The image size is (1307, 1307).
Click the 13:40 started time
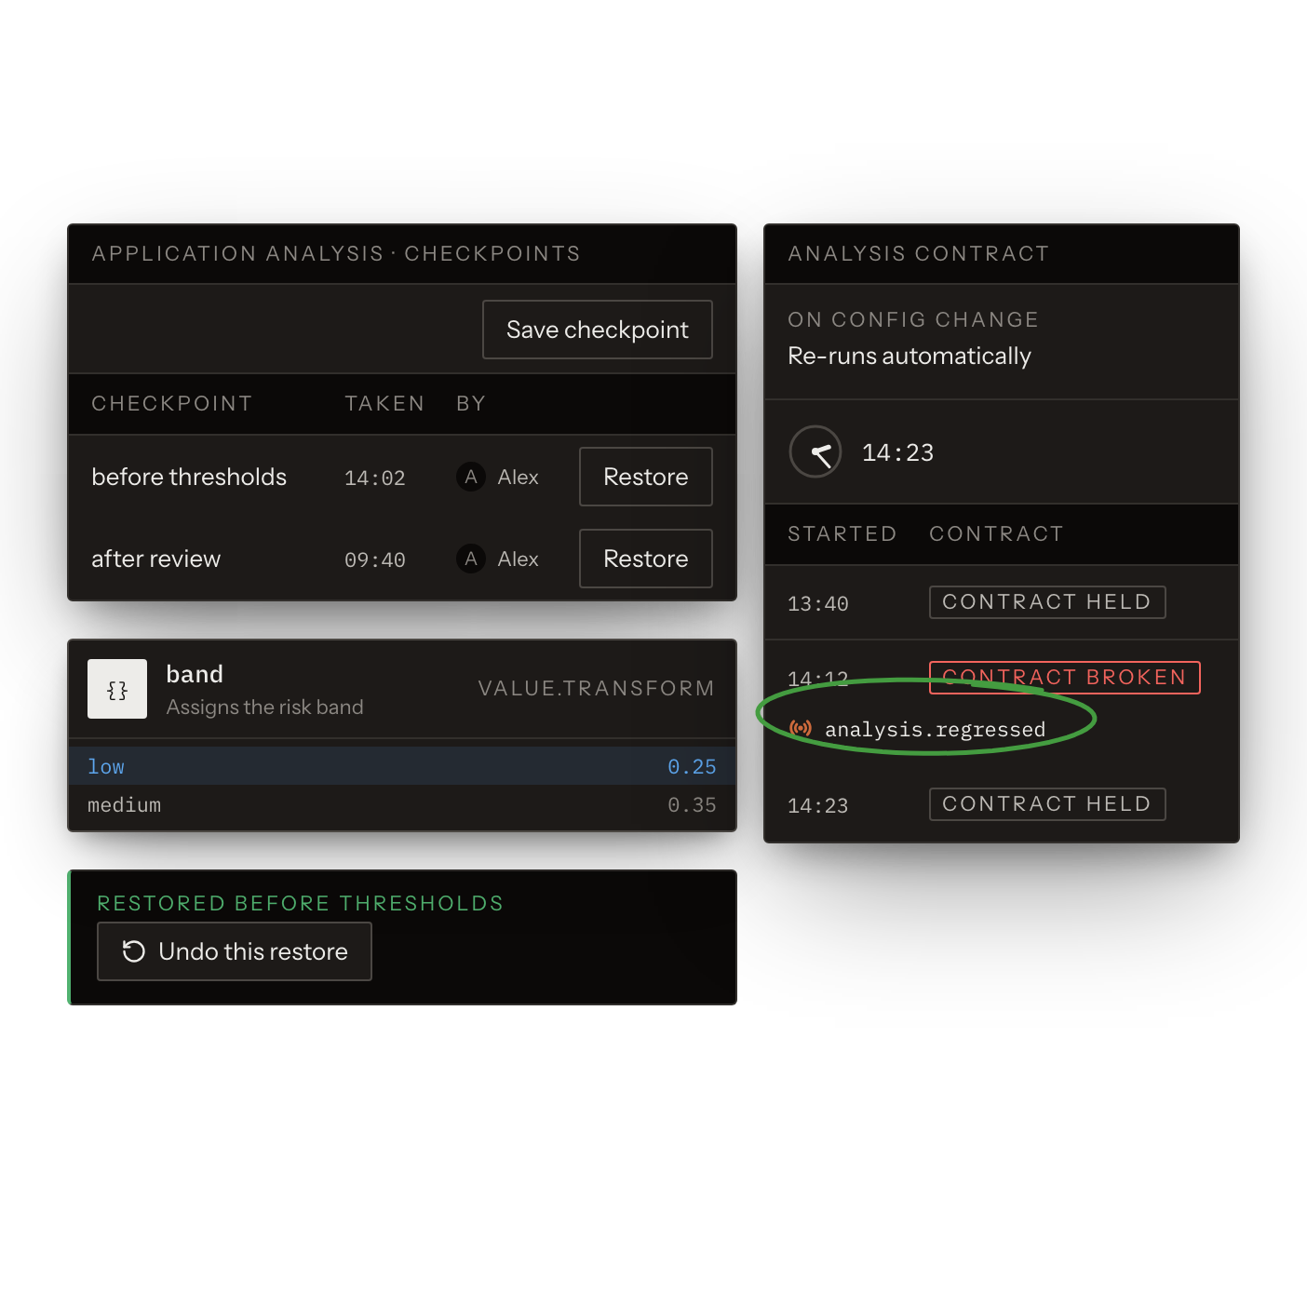coord(818,604)
